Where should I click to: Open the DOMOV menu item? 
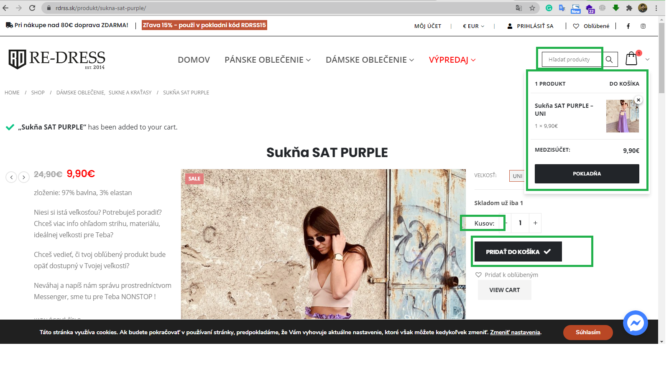[194, 60]
